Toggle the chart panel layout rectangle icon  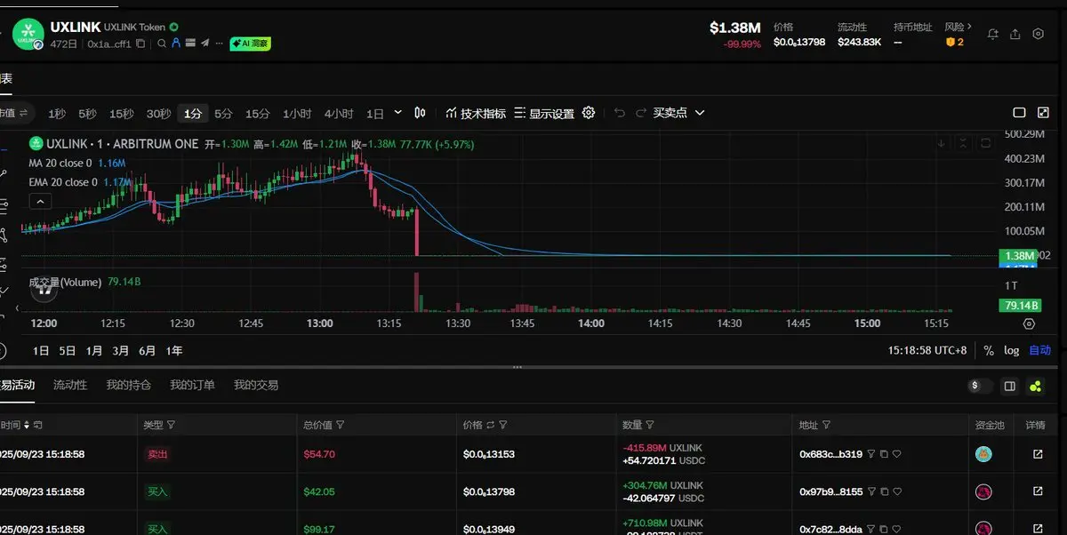pyautogui.click(x=1020, y=113)
